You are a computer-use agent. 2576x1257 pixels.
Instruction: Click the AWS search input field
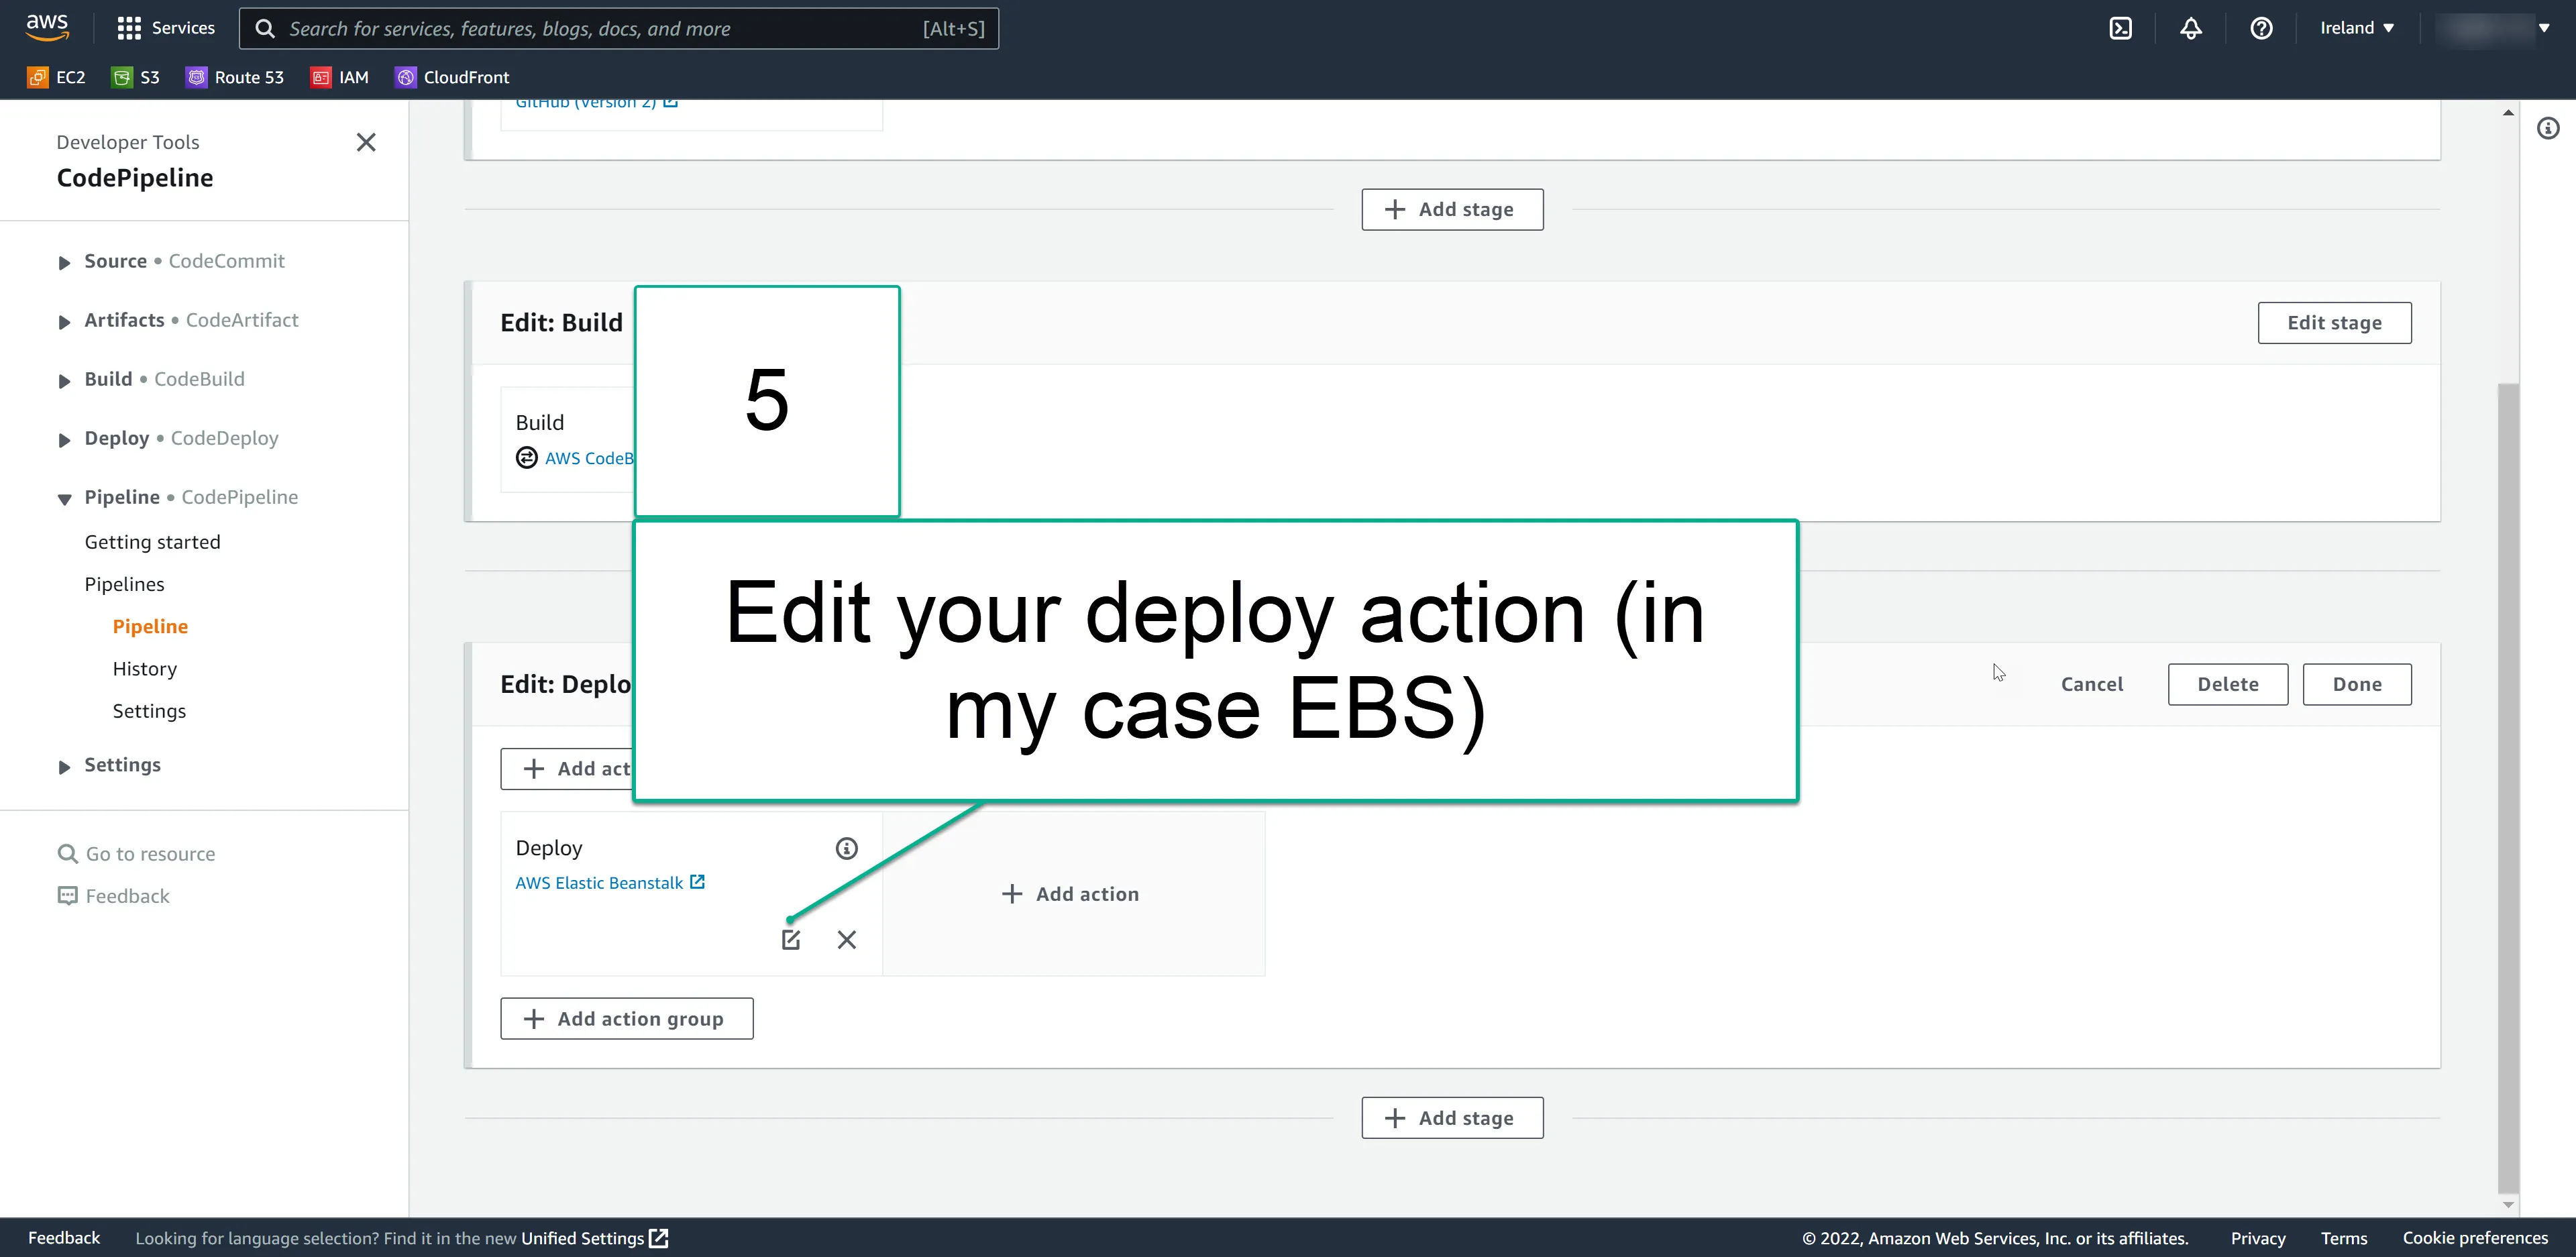(600, 28)
